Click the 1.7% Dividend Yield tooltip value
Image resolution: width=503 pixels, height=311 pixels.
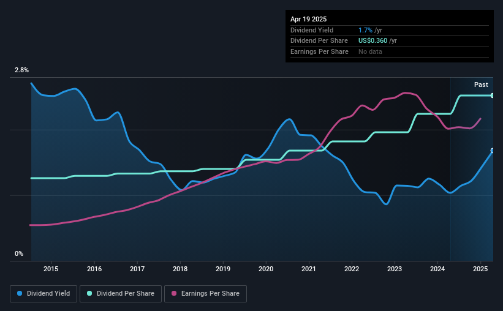[x=365, y=30]
